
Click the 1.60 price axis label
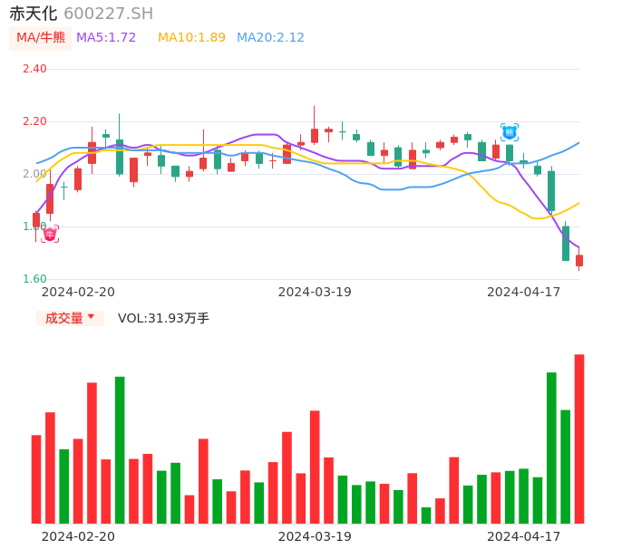34,279
